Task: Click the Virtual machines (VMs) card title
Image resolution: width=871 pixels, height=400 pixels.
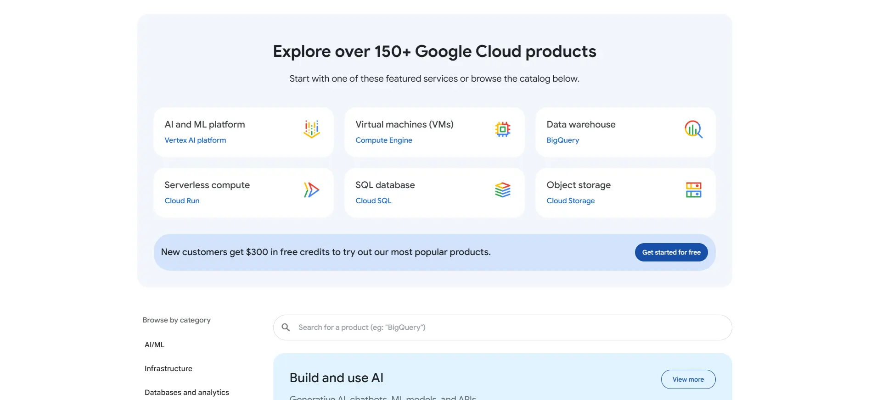Action: [405, 125]
